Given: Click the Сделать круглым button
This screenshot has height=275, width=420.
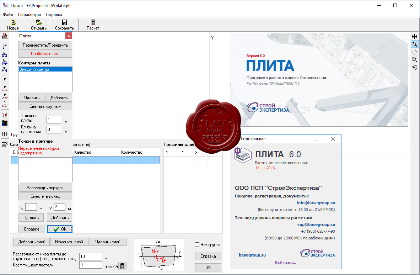Looking at the screenshot, I should (x=45, y=106).
